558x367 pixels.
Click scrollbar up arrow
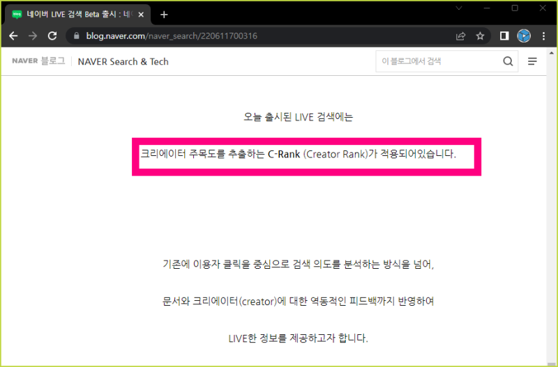(x=552, y=53)
